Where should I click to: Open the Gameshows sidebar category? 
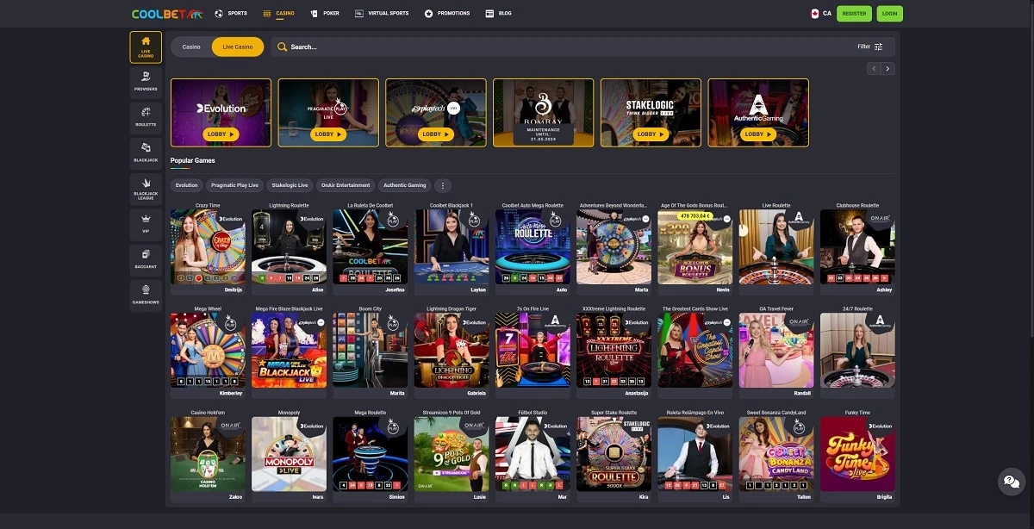tap(146, 295)
